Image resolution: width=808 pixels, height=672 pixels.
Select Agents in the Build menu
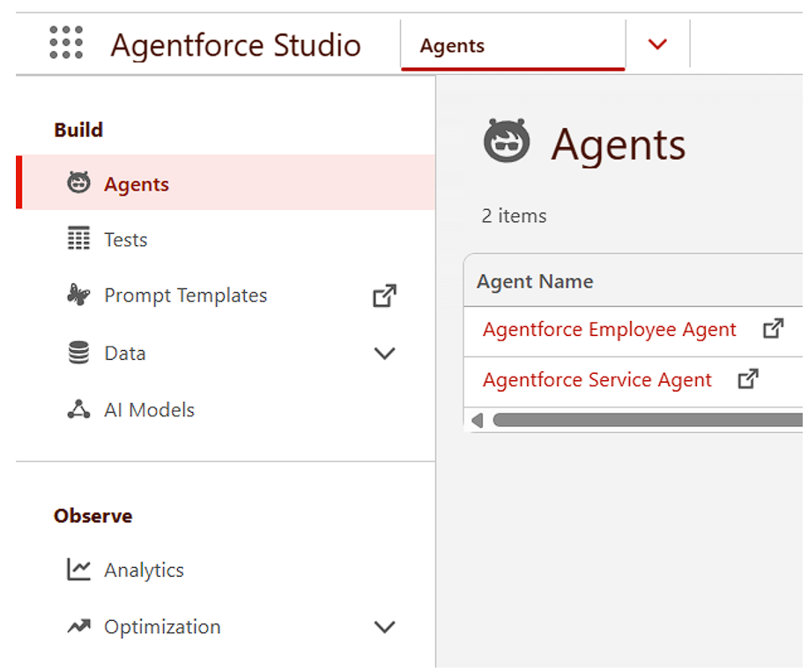point(226,182)
